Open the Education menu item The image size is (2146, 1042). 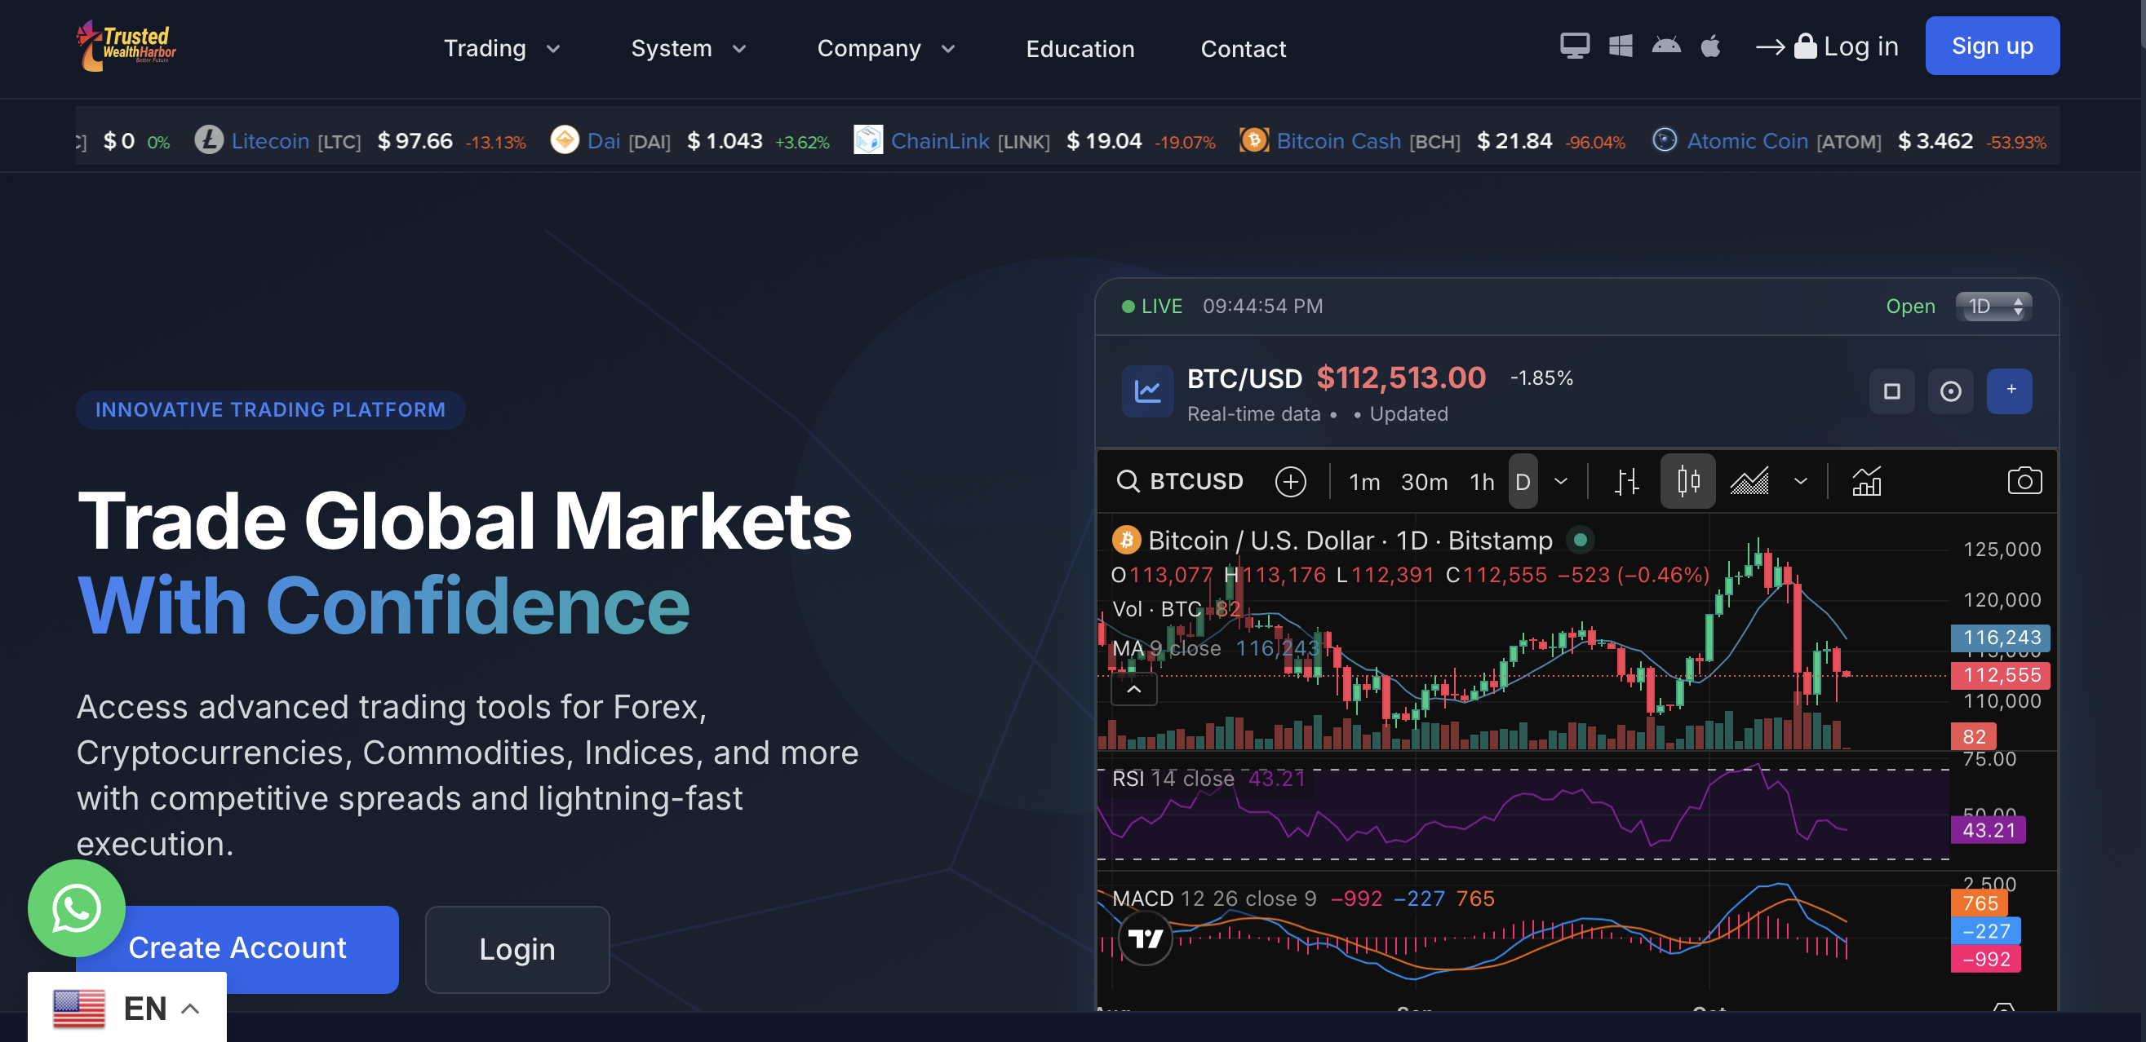coord(1080,48)
